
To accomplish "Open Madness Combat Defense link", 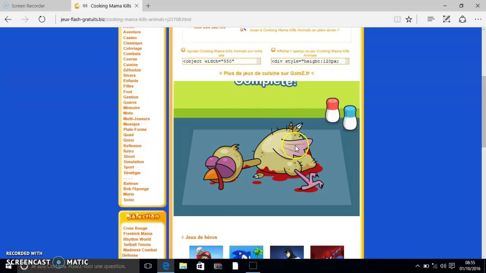I will click(140, 253).
